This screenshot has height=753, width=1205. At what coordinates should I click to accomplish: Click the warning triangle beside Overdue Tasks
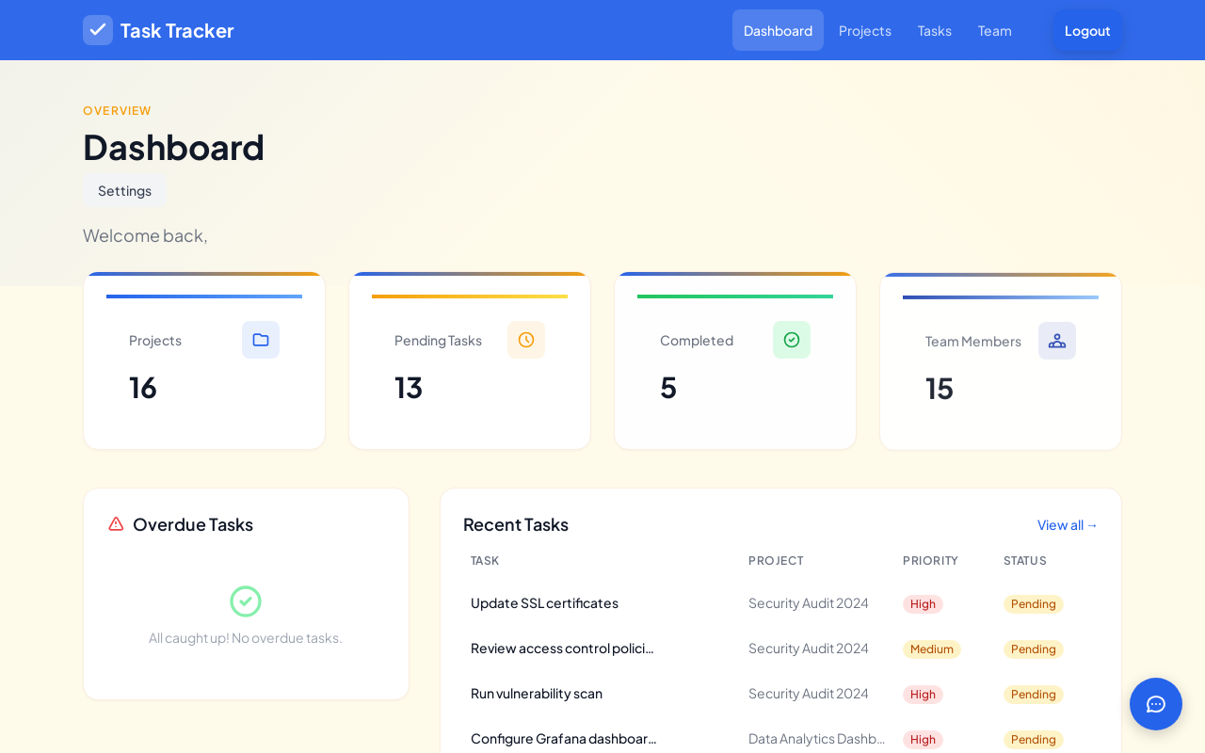pyautogui.click(x=115, y=523)
